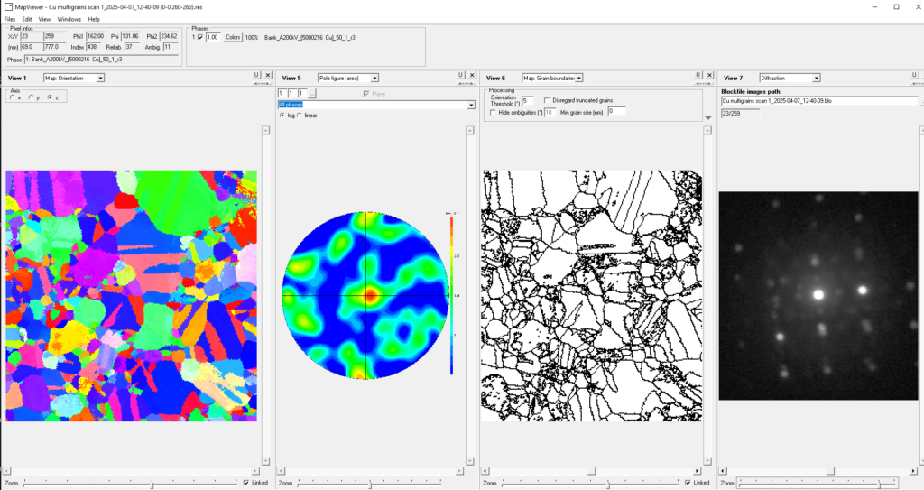Select the x axis radio button

pos(14,97)
